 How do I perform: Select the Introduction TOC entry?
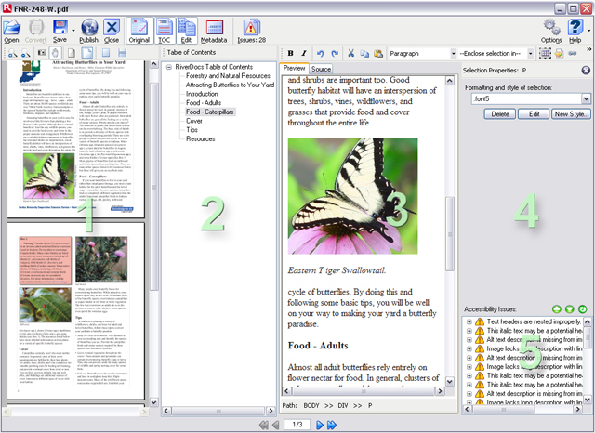pos(202,94)
